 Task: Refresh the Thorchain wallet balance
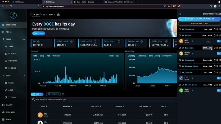click(180, 29)
